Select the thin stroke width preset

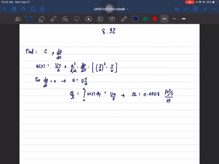pyautogui.click(x=174, y=19)
